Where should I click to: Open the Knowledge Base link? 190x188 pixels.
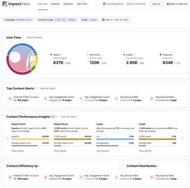(114, 4)
